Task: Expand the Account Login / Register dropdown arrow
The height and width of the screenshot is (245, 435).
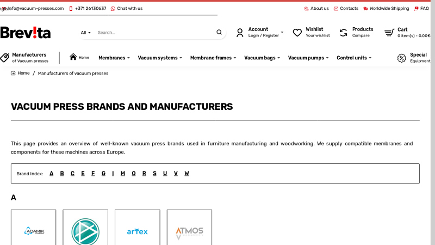Action: point(282,32)
